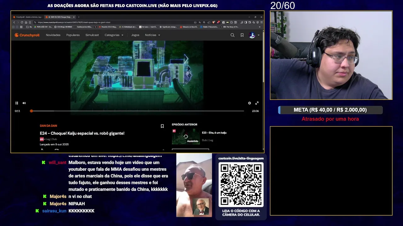Mute the video player volume

[24, 103]
